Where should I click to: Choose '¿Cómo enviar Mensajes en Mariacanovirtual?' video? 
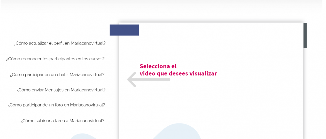click(x=61, y=90)
